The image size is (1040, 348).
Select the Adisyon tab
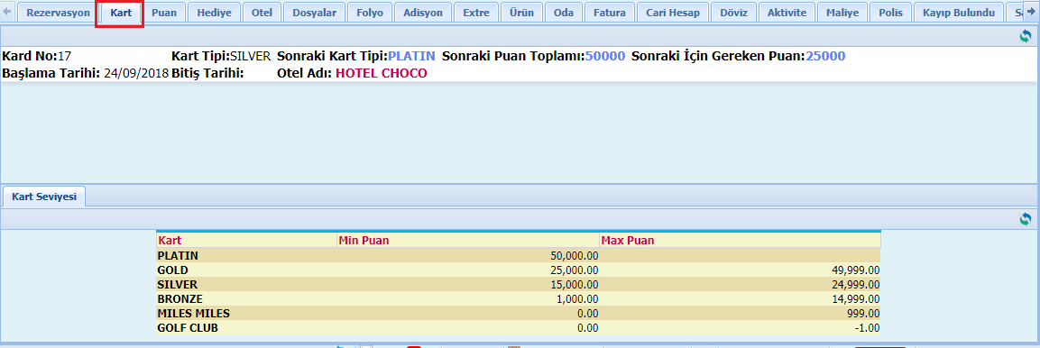422,13
